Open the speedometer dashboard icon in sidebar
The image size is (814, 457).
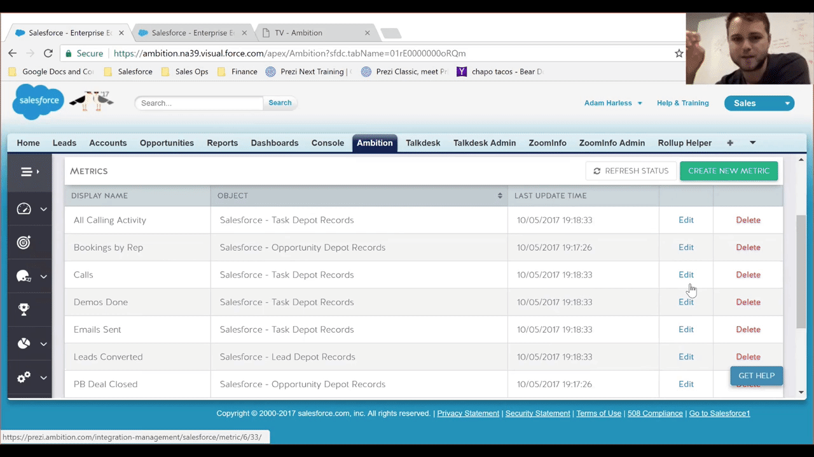coord(24,209)
